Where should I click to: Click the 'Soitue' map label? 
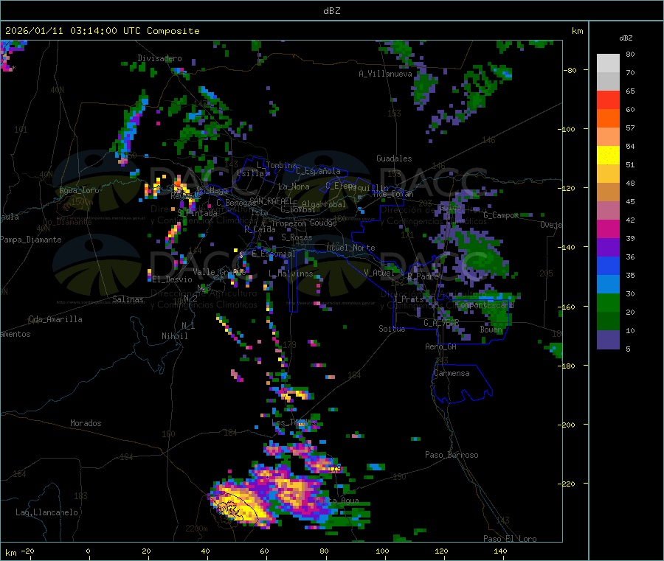click(x=392, y=329)
